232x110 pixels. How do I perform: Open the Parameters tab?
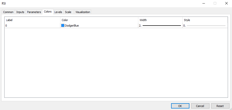pyautogui.click(x=34, y=12)
